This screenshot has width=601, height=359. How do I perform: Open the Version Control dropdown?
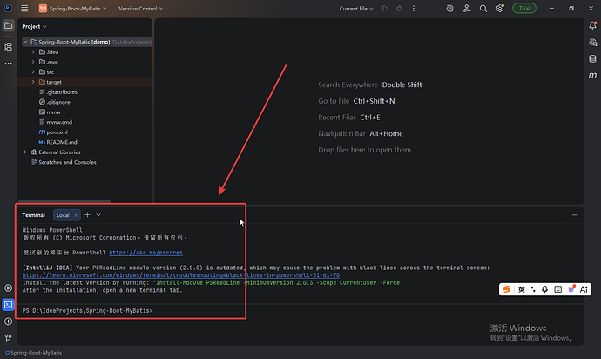tap(140, 9)
